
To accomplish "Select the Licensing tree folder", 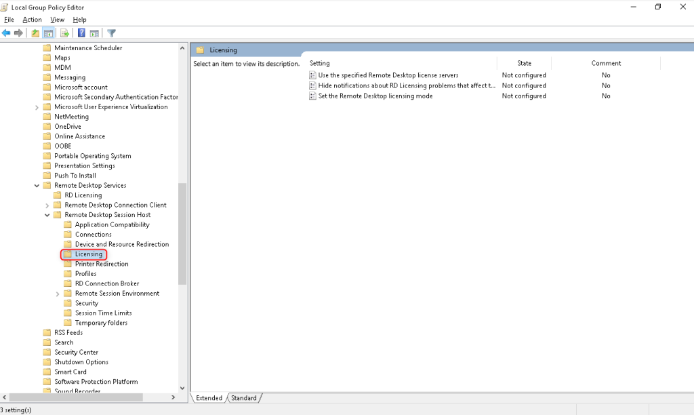I will [89, 254].
